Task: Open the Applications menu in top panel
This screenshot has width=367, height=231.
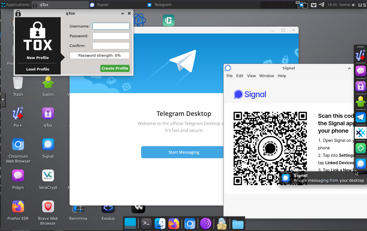Action: [15, 5]
